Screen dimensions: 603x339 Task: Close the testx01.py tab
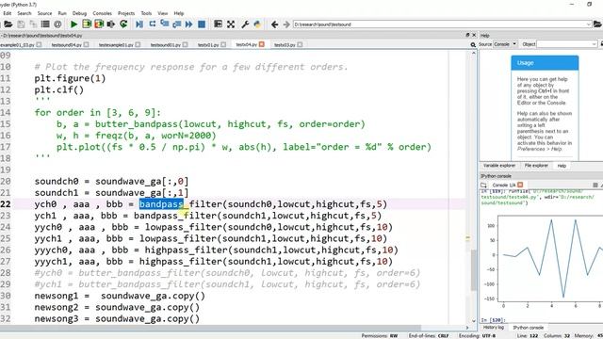click(223, 44)
